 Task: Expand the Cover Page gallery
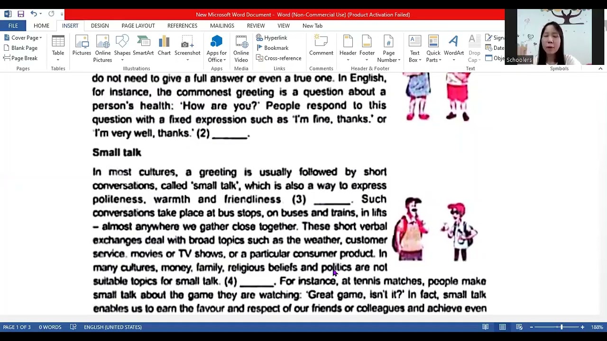(x=23, y=38)
